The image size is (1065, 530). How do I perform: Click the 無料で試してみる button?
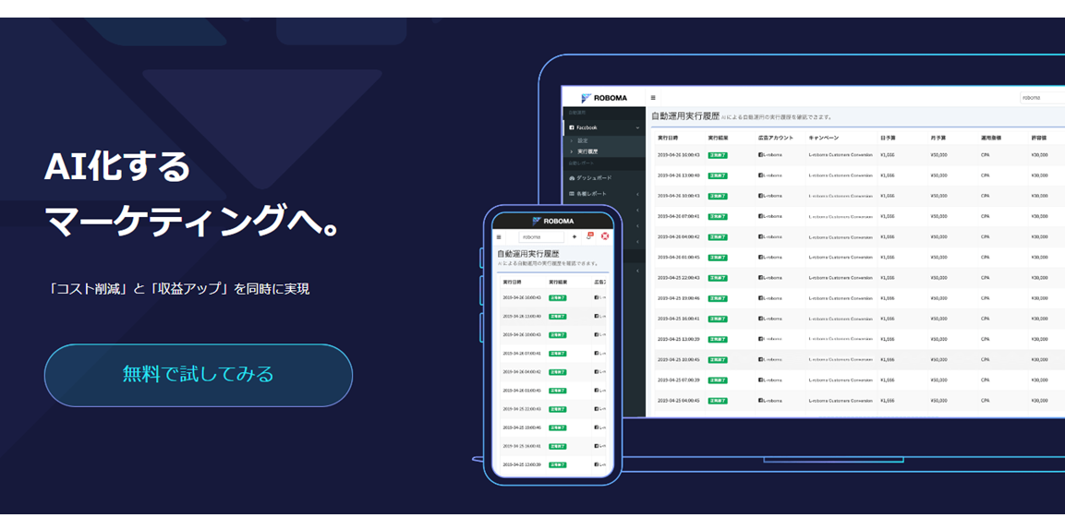coord(198,375)
